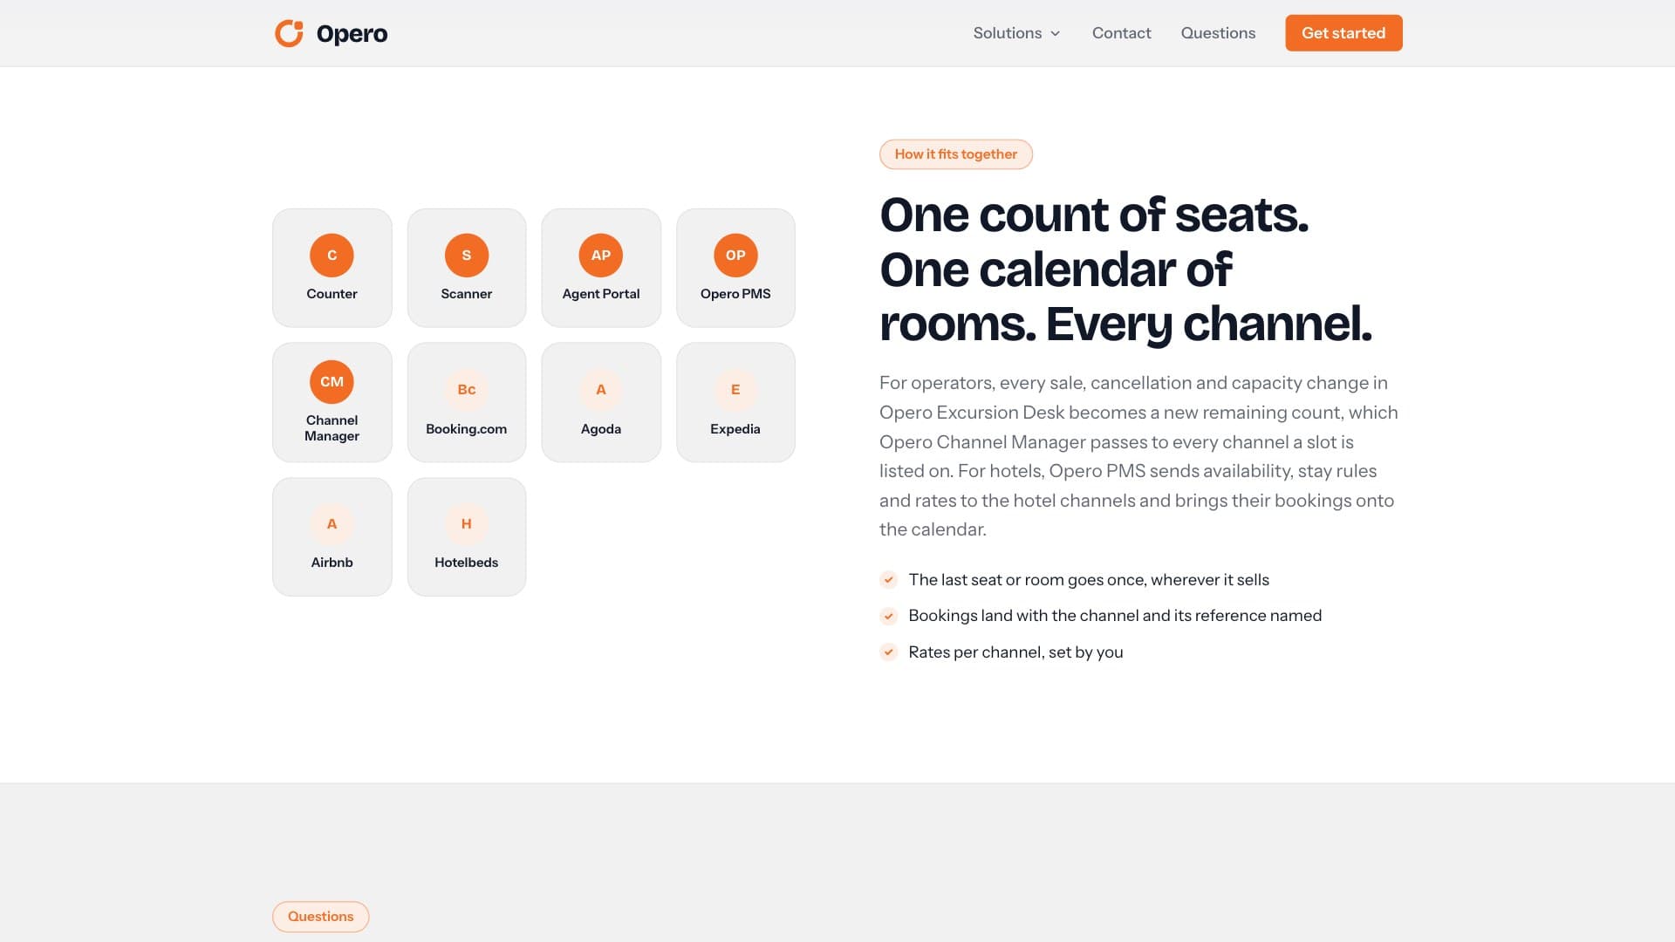This screenshot has height=942, width=1675.
Task: Expand the Solutions dropdown chevron
Action: point(1056,34)
